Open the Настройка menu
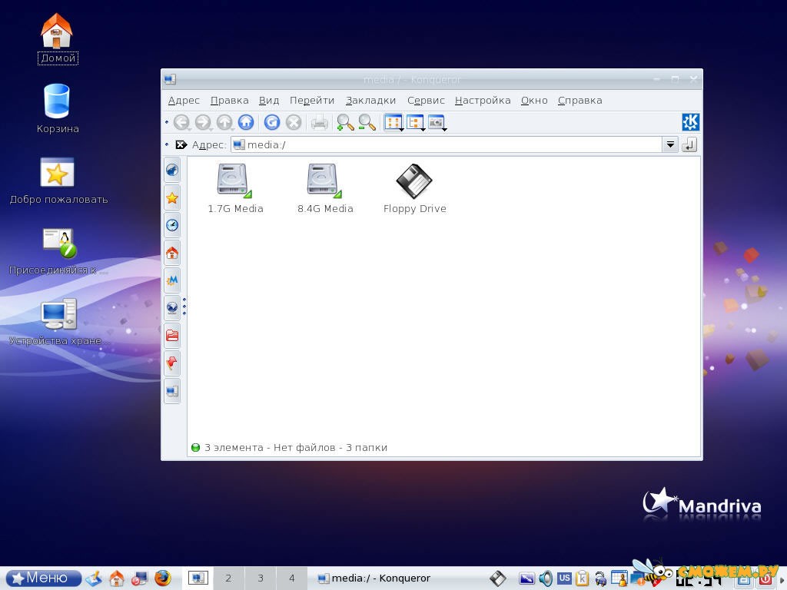The image size is (787, 590). coord(483,101)
